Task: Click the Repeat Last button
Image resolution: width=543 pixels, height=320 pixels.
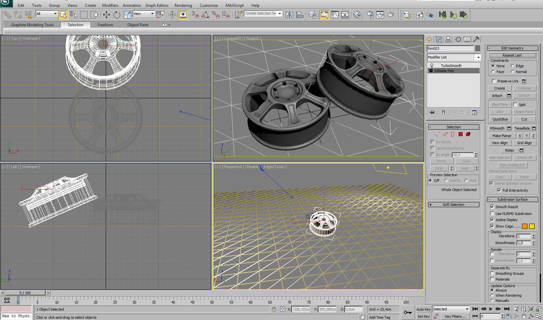Action: (512, 55)
